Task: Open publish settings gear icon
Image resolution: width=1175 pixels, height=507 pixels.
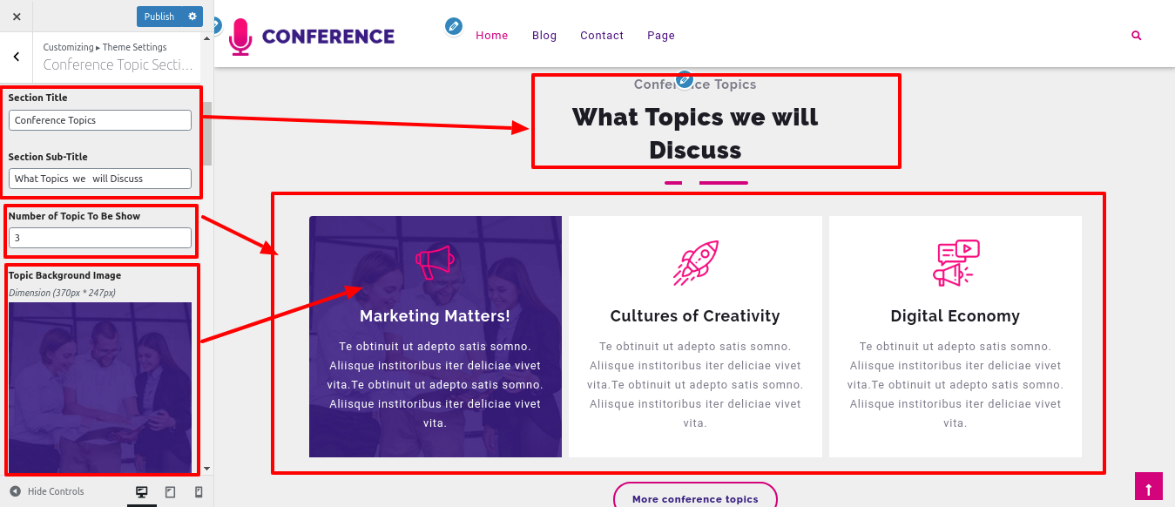Action: click(192, 17)
